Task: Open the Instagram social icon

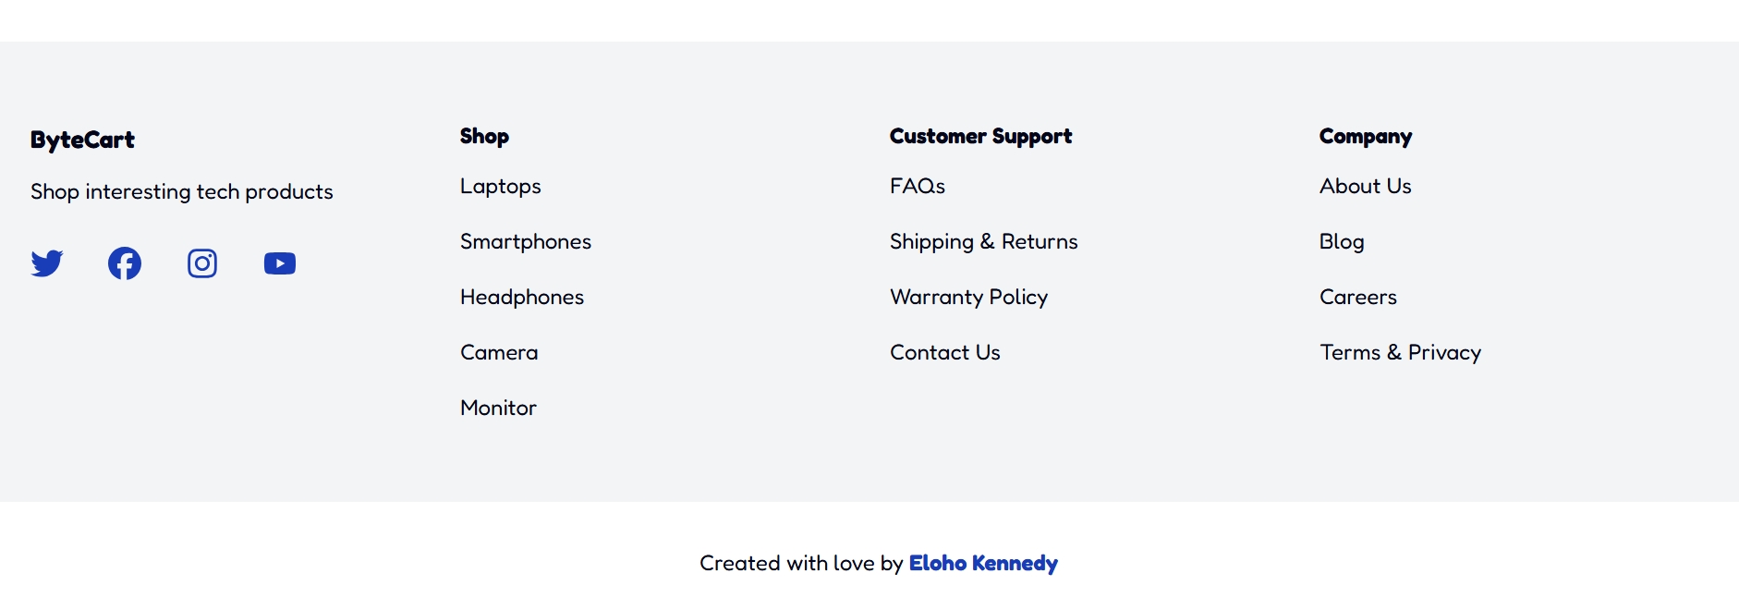Action: pos(202,263)
